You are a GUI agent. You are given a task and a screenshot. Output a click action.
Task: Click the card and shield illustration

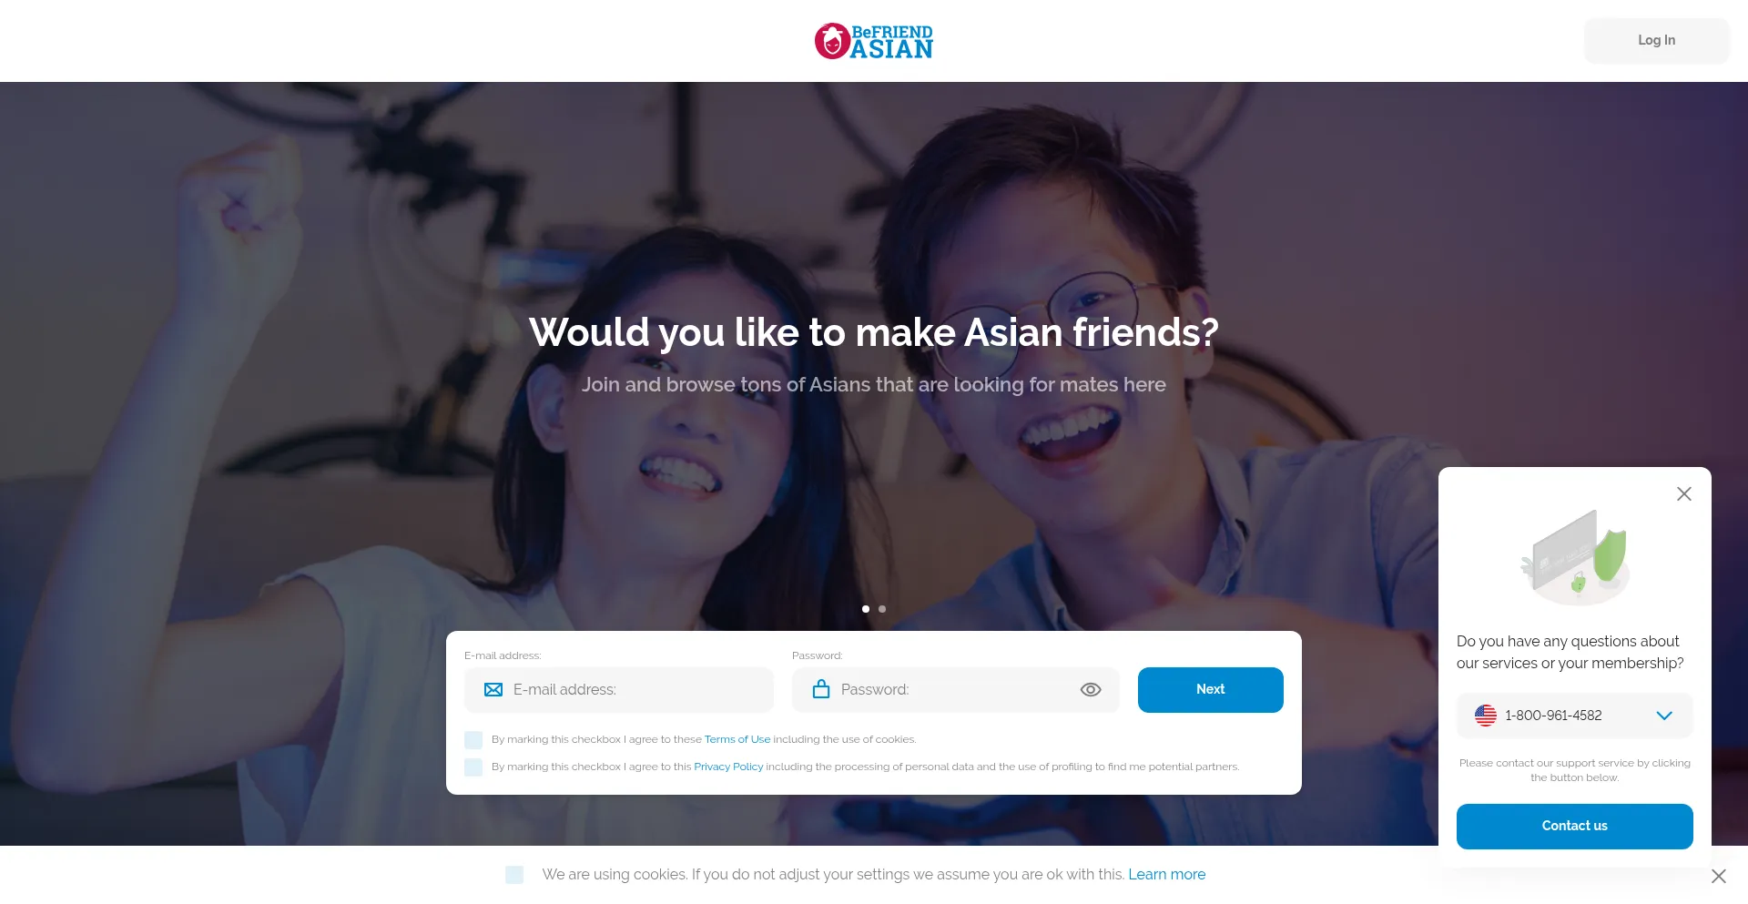pyautogui.click(x=1575, y=557)
